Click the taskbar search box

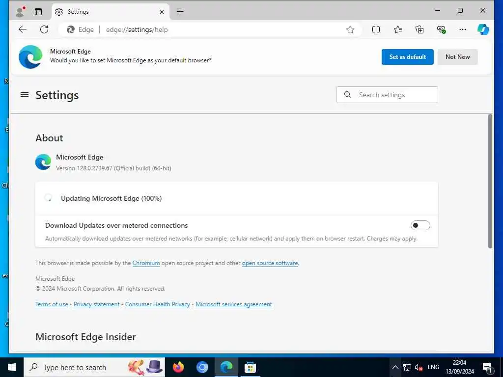[94, 367]
